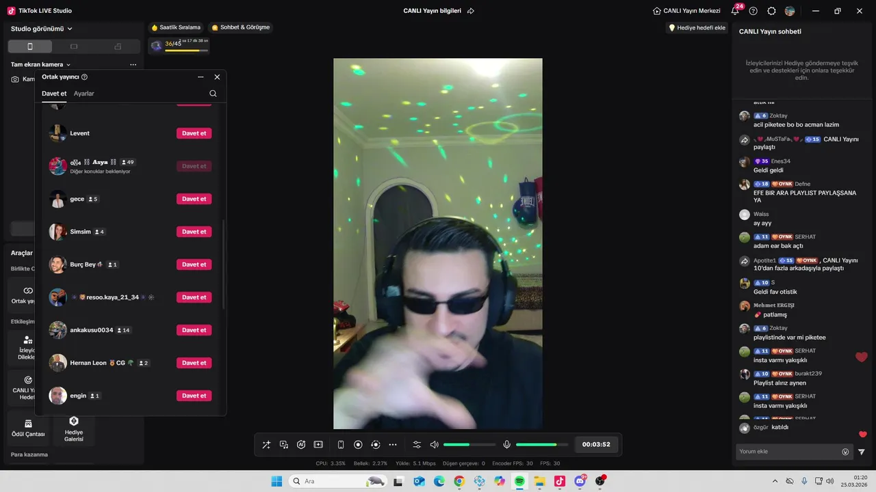Click the magic wand effects icon
The image size is (876, 492).
pyautogui.click(x=266, y=445)
